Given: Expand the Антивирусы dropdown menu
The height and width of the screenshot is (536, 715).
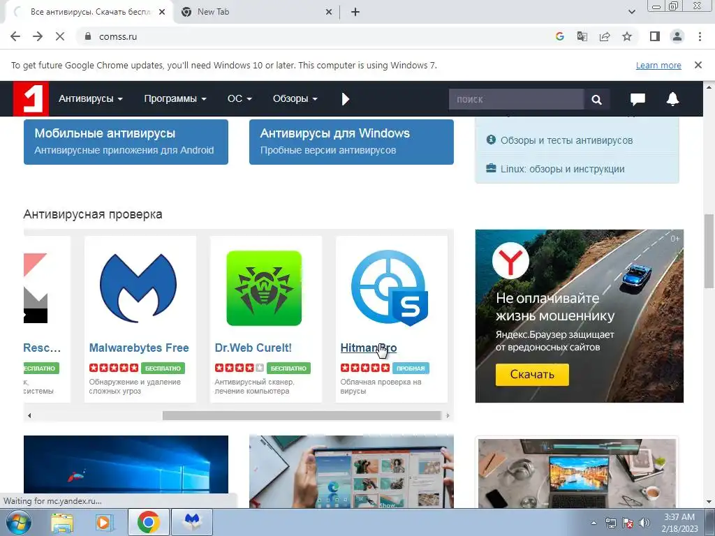Looking at the screenshot, I should coord(91,99).
